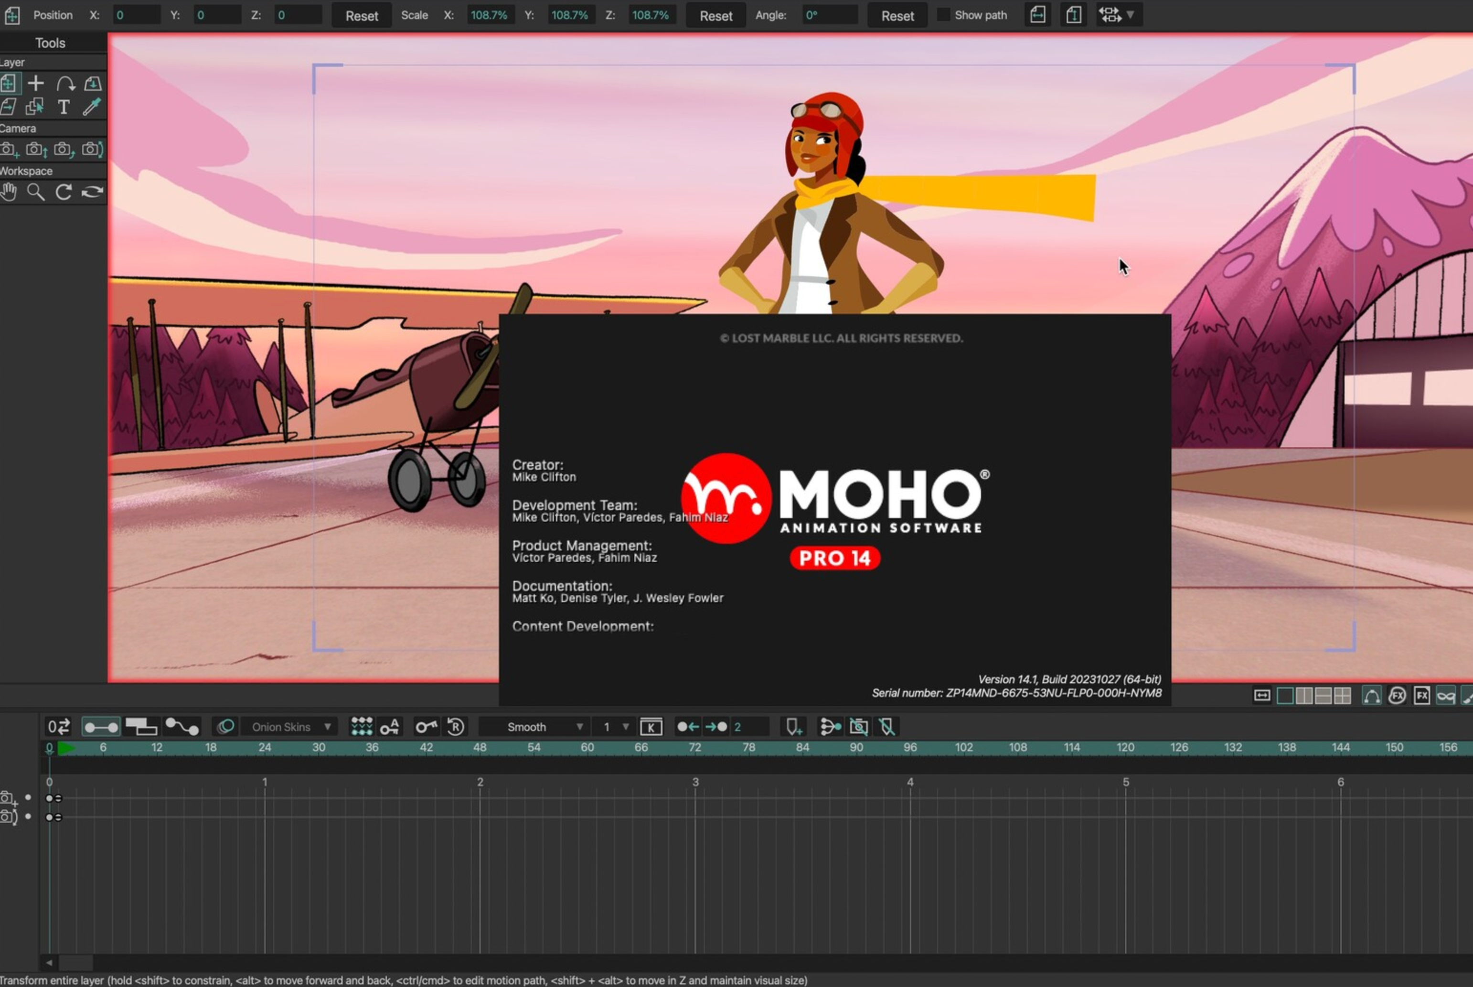This screenshot has width=1473, height=987.
Task: Click frame 60 on the timeline ruler
Action: coord(587,747)
